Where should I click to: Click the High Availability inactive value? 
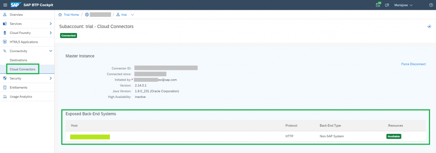(140, 97)
